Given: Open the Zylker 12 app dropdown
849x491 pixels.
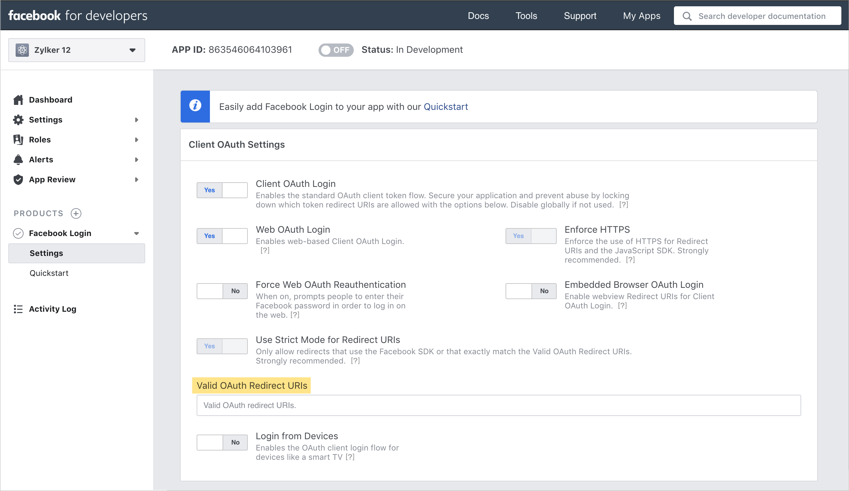Looking at the screenshot, I should tap(76, 50).
